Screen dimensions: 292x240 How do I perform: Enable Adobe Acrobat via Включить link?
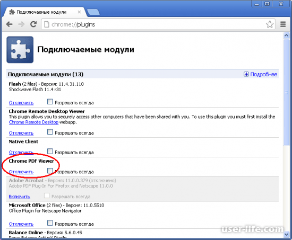click(x=19, y=197)
